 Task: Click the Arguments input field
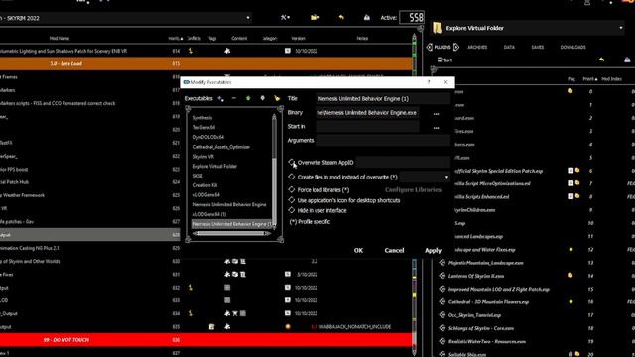[383, 141]
